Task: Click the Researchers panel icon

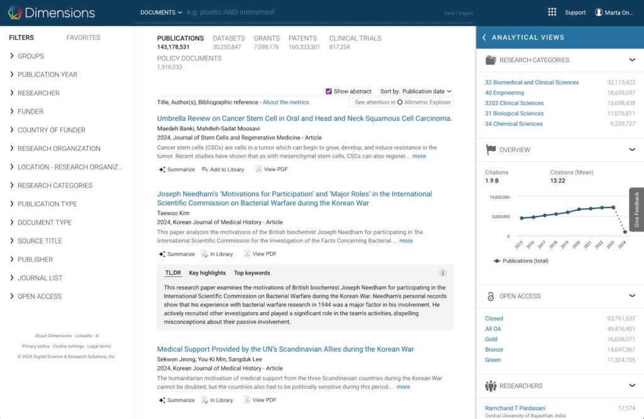Action: pyautogui.click(x=492, y=386)
